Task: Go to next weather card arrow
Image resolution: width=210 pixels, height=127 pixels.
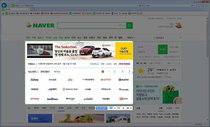Action: (179, 63)
